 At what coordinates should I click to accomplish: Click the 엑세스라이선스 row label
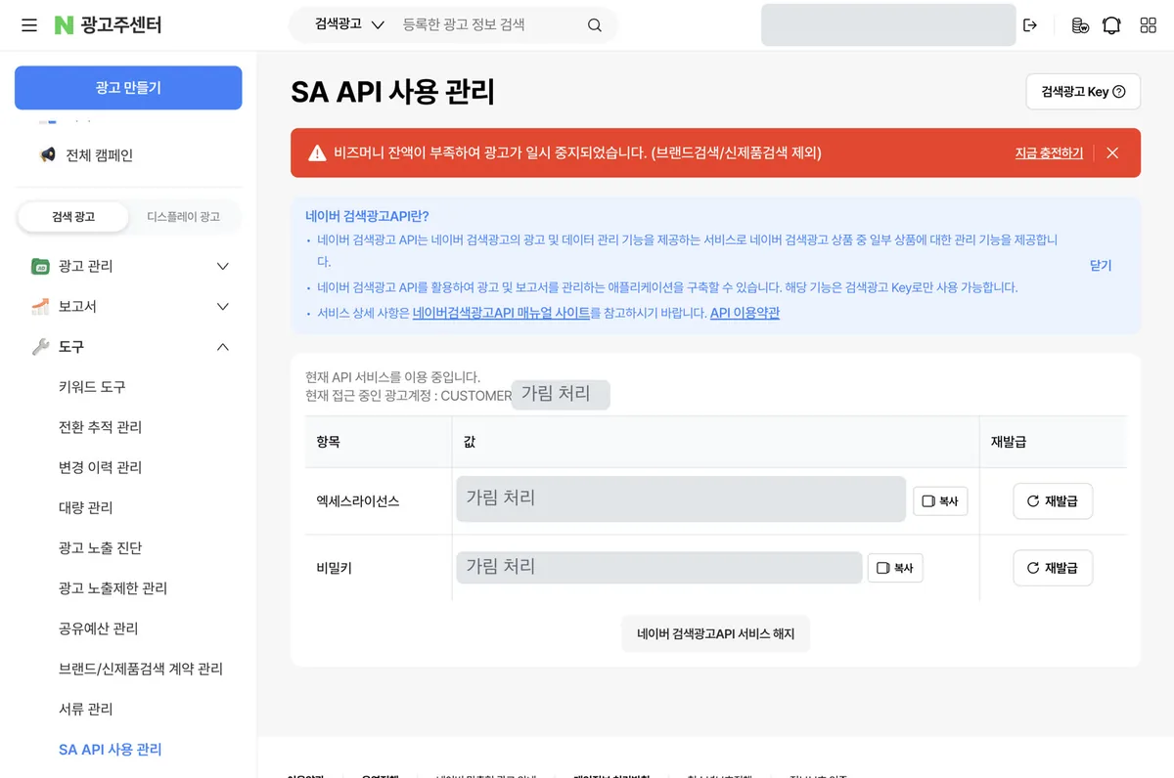click(358, 501)
